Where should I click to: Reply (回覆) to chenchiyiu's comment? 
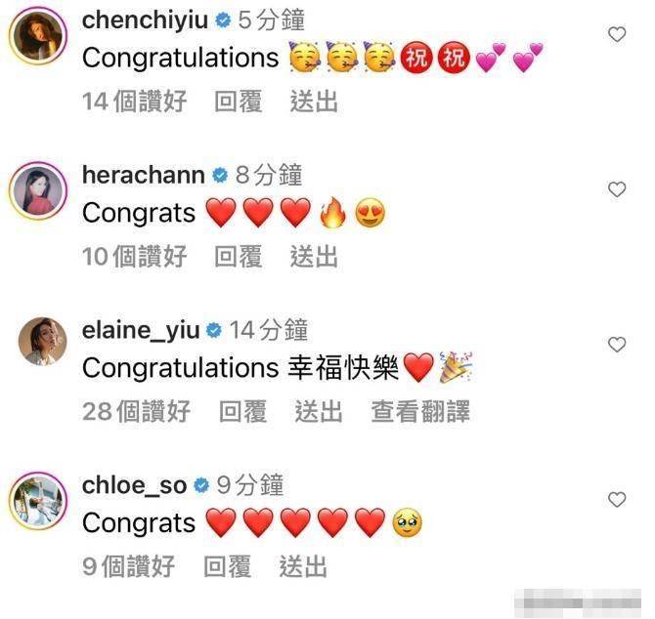239,102
